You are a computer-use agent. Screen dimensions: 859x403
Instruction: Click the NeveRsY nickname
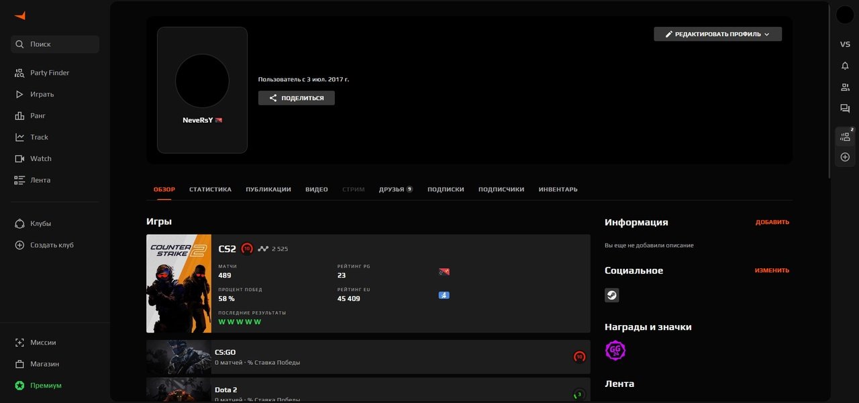197,120
